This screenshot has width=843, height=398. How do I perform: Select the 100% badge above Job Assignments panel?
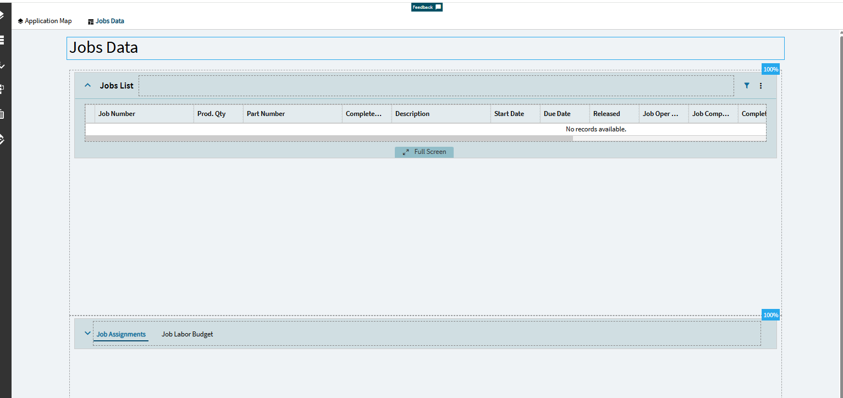point(770,315)
